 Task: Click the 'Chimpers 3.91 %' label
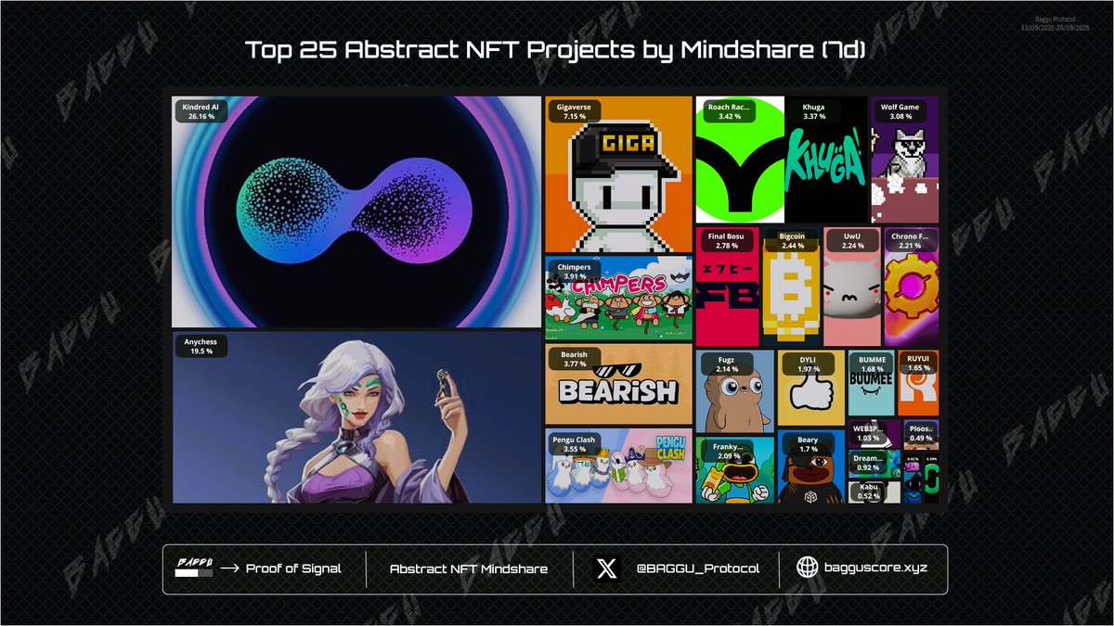click(575, 272)
